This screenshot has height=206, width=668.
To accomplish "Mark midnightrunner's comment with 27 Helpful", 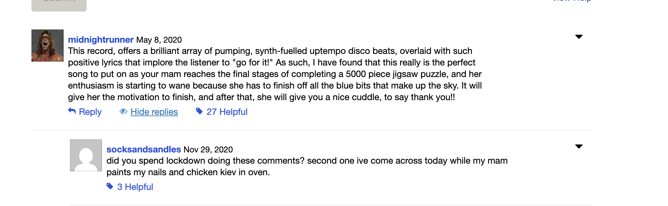I will [x=227, y=112].
